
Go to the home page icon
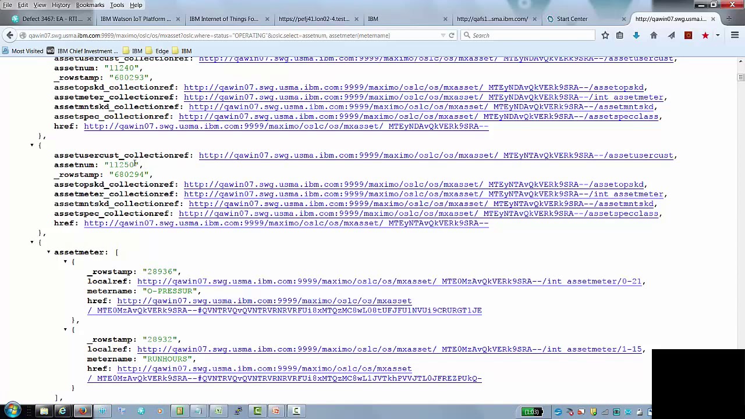pos(654,35)
